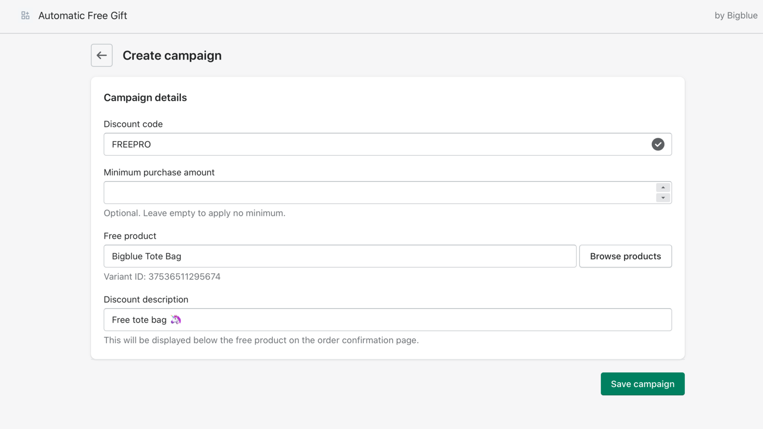The width and height of the screenshot is (763, 429).
Task: Click the Discount description label
Action: point(146,299)
